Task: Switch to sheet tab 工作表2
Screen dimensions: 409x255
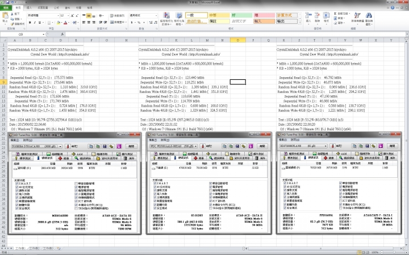Action: tap(34, 249)
